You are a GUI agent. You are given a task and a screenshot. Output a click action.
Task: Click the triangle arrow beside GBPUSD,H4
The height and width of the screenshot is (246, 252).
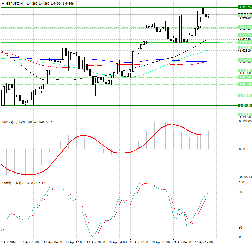(3, 3)
